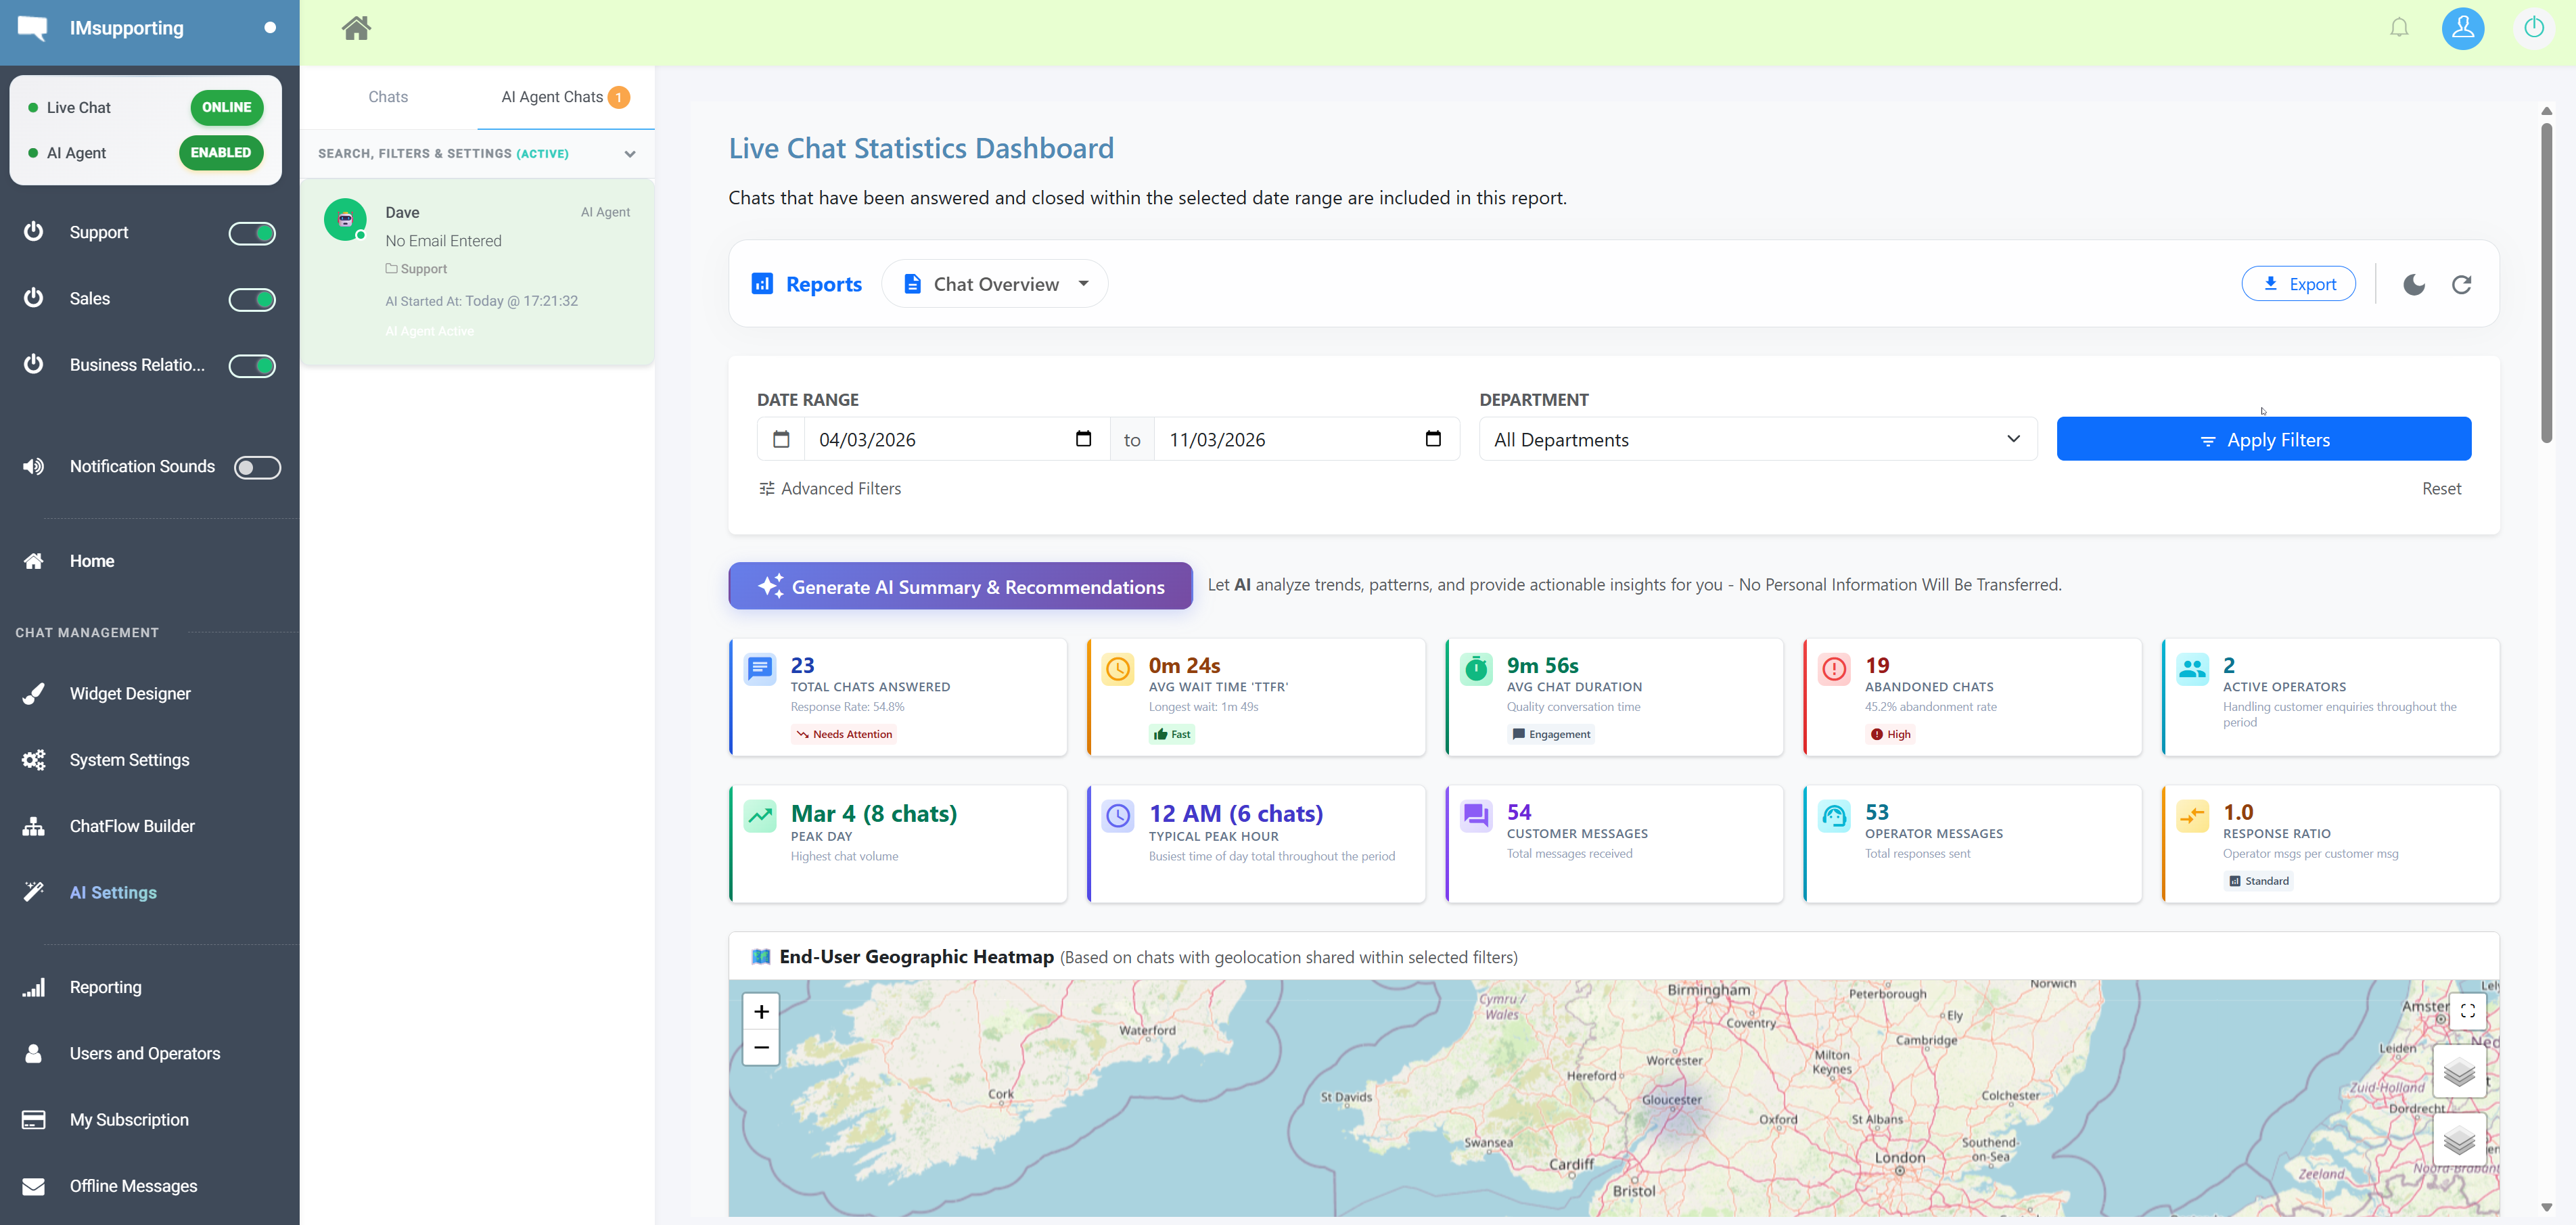Click 'Mar 4 (8 chats)' peak day value
2576x1225 pixels.
873,813
